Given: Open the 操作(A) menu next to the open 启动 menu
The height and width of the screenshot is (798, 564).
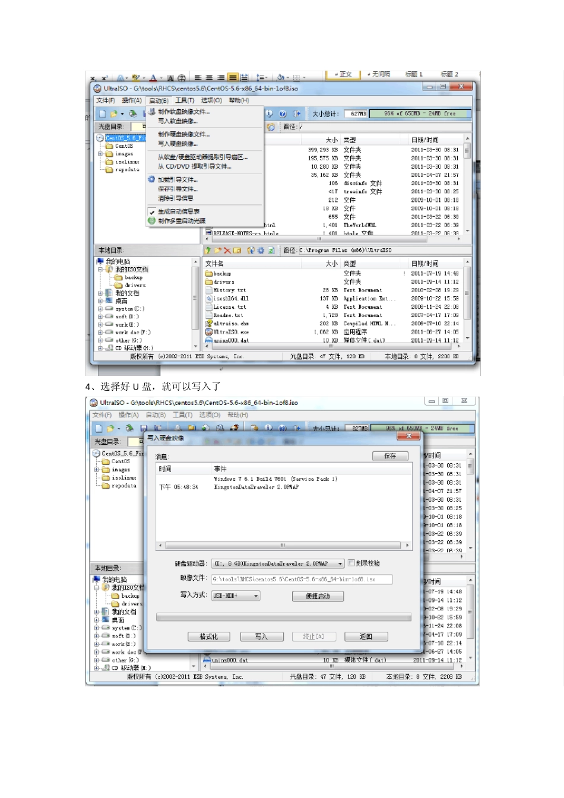Looking at the screenshot, I should [x=132, y=100].
